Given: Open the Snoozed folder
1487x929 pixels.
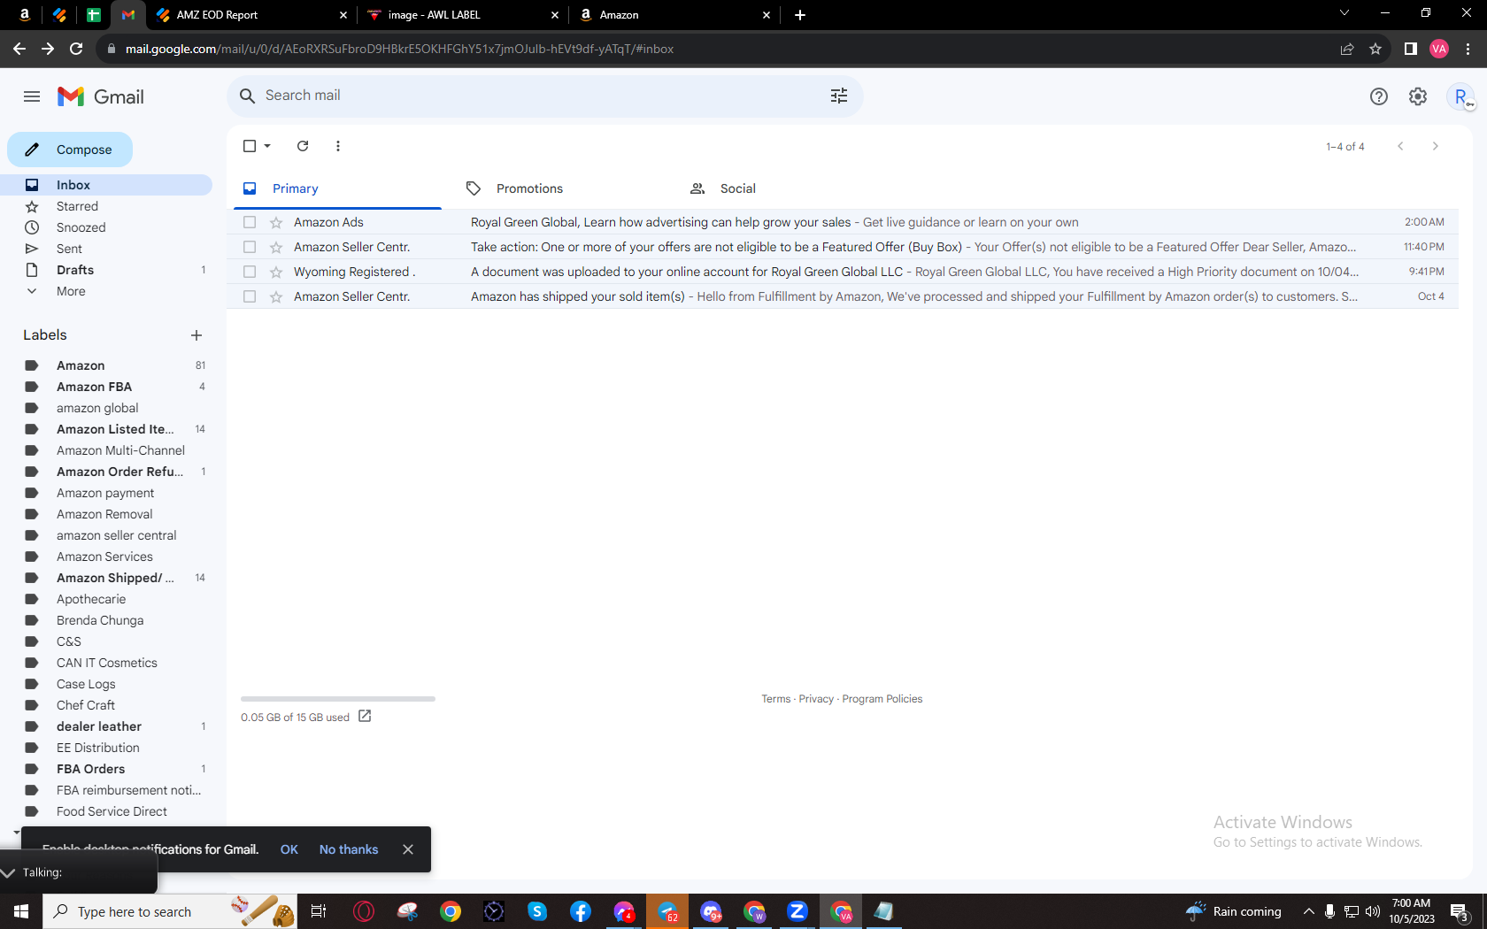Looking at the screenshot, I should click(81, 227).
